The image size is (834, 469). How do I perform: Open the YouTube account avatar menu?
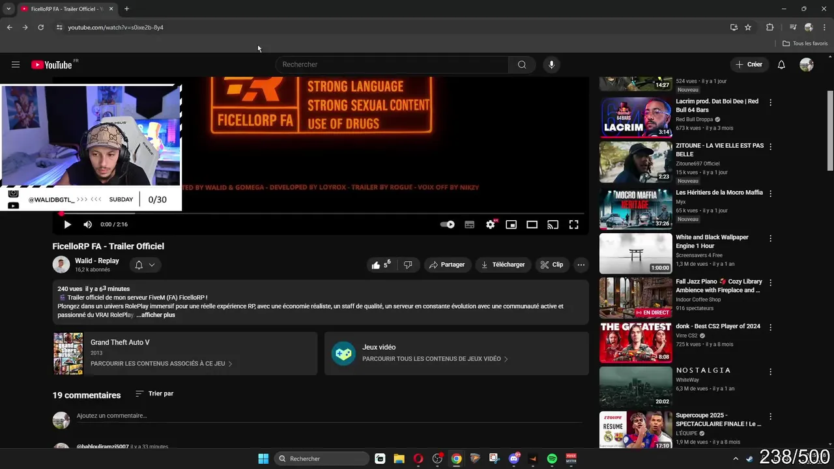pyautogui.click(x=807, y=64)
